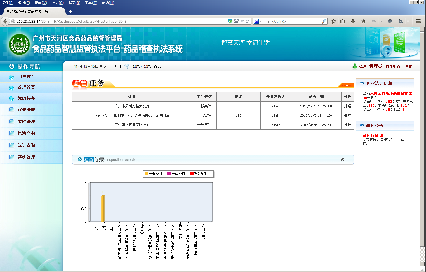Click the site identity globe icon

pyautogui.click(x=13, y=21)
